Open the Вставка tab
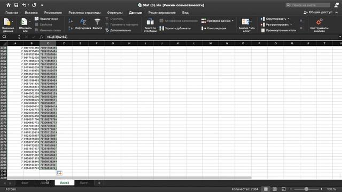 pyautogui.click(x=31, y=13)
